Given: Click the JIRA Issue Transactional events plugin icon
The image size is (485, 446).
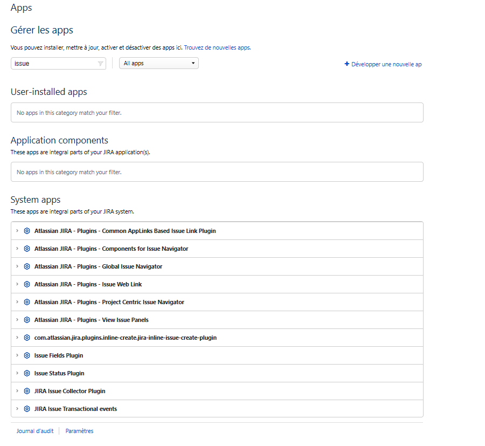Looking at the screenshot, I should 27,409.
